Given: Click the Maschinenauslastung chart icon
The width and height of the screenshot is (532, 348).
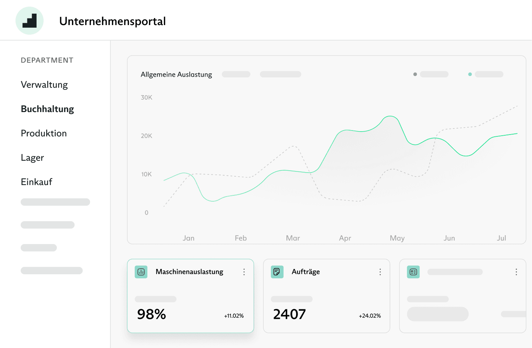Looking at the screenshot, I should pyautogui.click(x=141, y=272).
